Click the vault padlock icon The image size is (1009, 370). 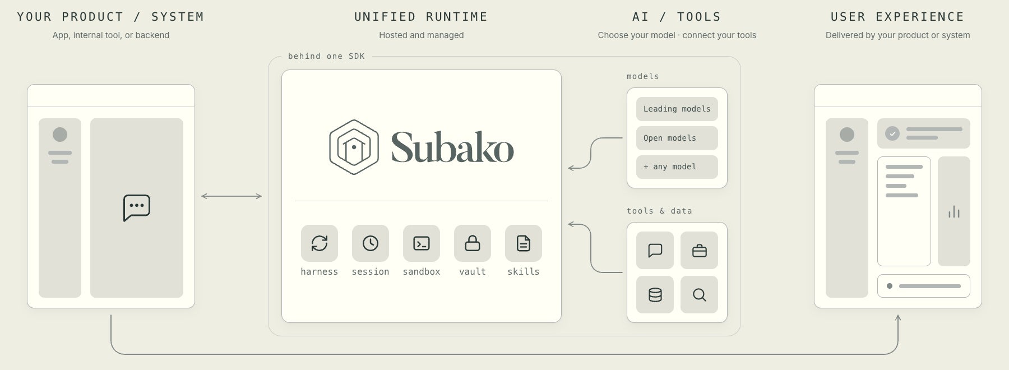coord(473,243)
